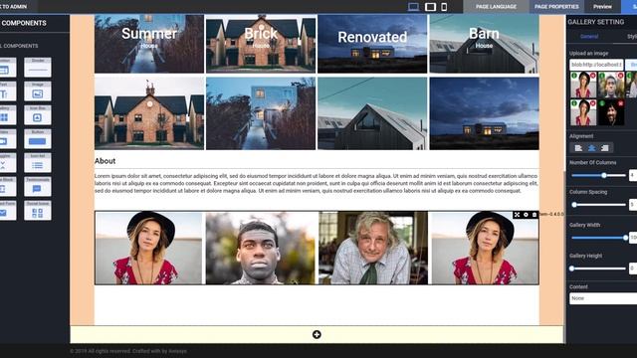Select the young man photo on canvas
This screenshot has width=637, height=358.
261,248
